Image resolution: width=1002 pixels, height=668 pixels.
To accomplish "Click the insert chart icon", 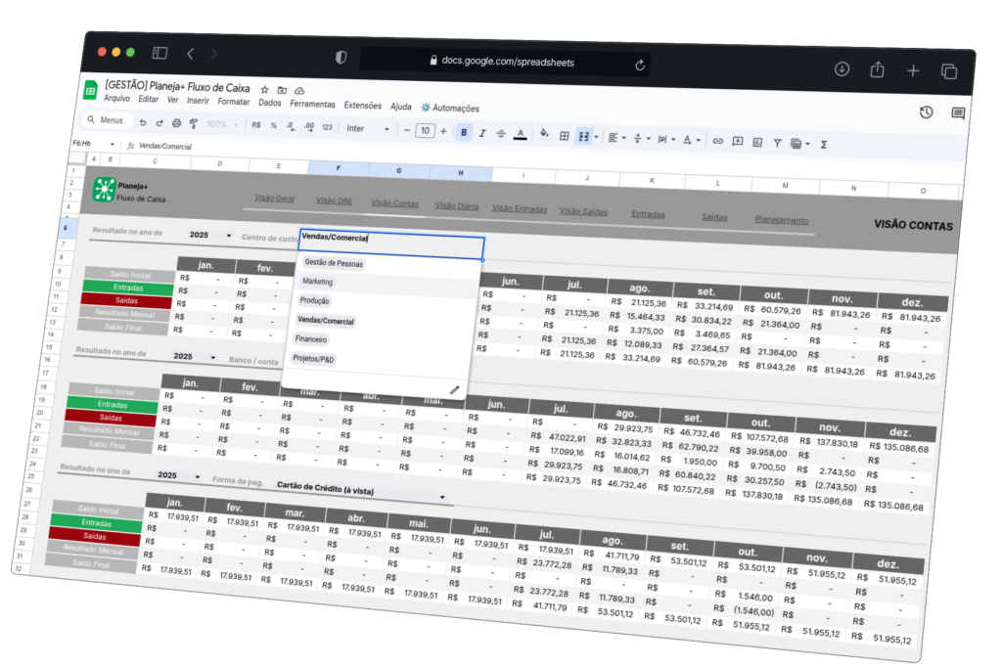I will [757, 142].
